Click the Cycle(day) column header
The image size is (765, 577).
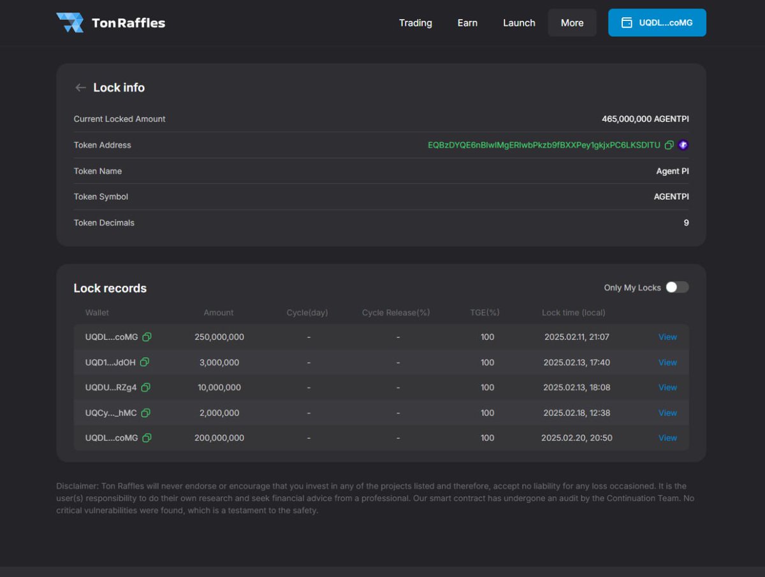(307, 313)
